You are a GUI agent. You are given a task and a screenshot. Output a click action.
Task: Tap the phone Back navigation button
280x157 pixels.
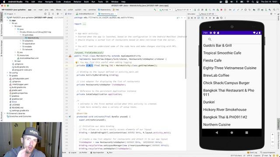point(217,133)
